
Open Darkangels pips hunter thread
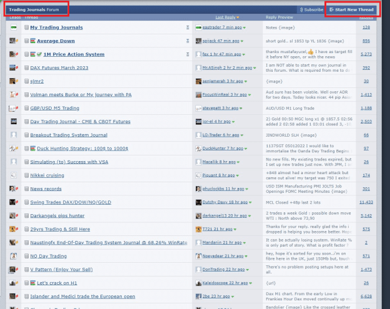[x=57, y=215]
